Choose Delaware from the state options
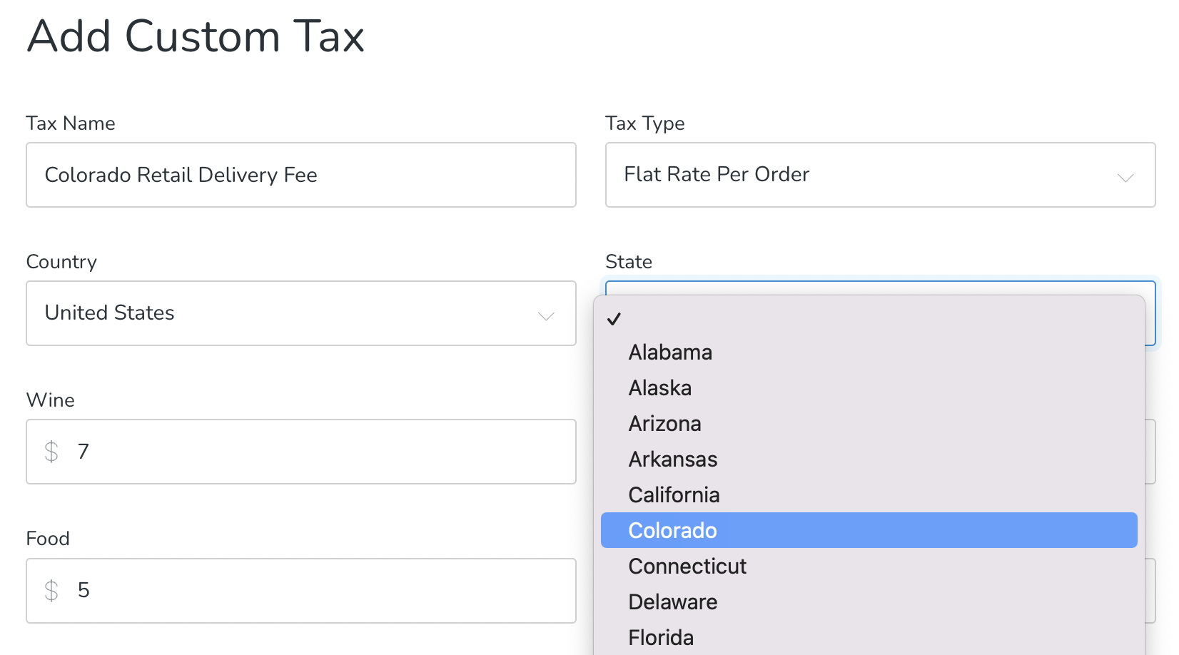This screenshot has width=1179, height=655. click(672, 601)
